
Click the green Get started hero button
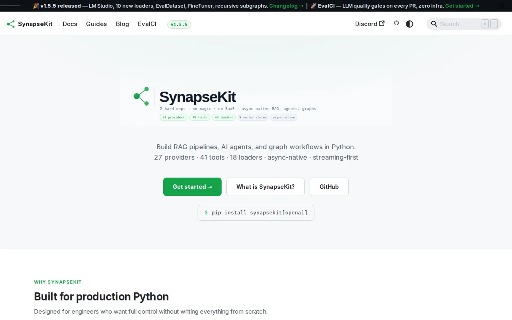[192, 187]
